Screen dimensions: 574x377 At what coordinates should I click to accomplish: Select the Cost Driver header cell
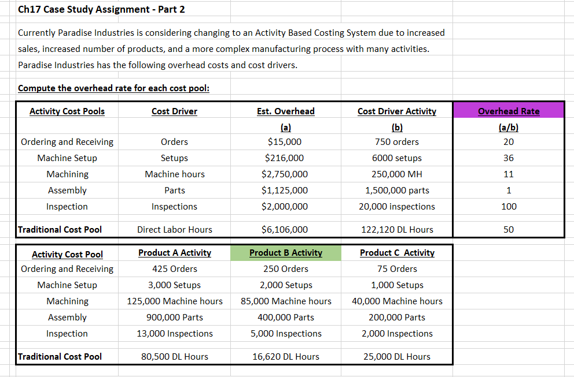click(x=174, y=110)
